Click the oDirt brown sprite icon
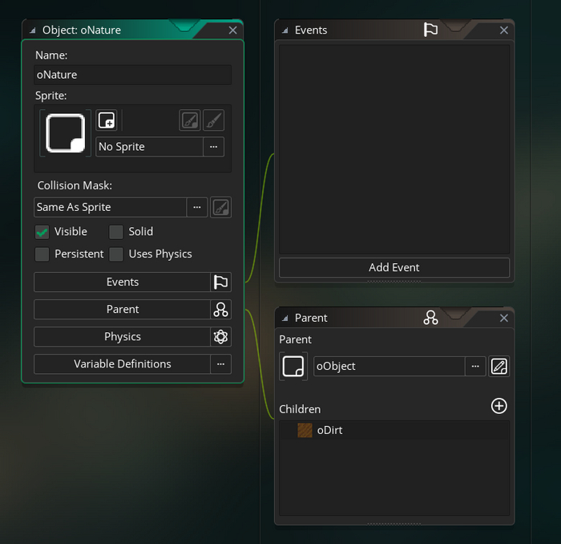This screenshot has height=544, width=561. 305,431
